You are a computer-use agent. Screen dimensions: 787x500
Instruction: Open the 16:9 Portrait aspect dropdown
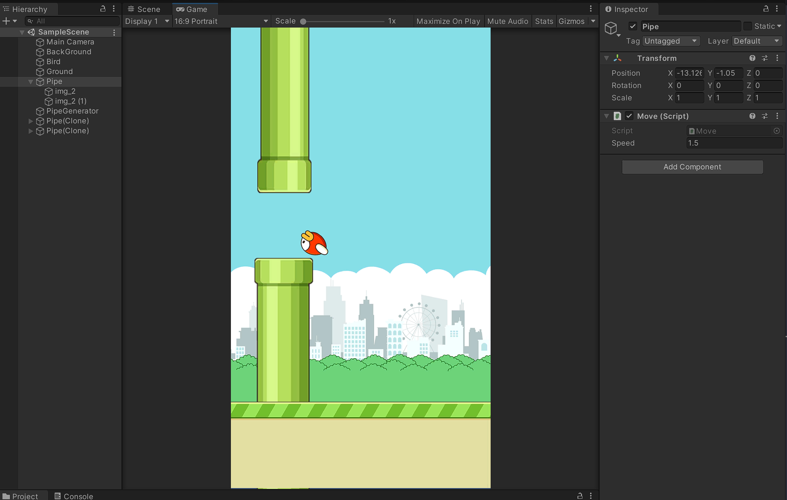(x=221, y=21)
